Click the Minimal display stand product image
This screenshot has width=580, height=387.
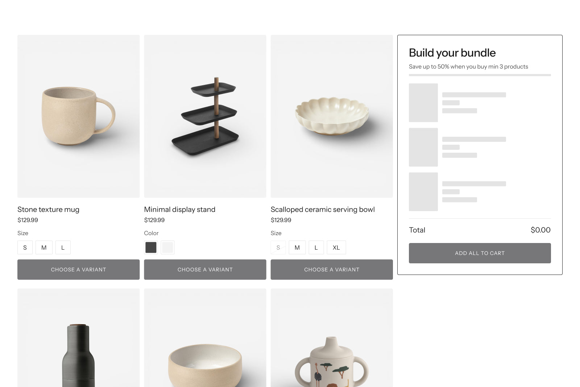205,116
